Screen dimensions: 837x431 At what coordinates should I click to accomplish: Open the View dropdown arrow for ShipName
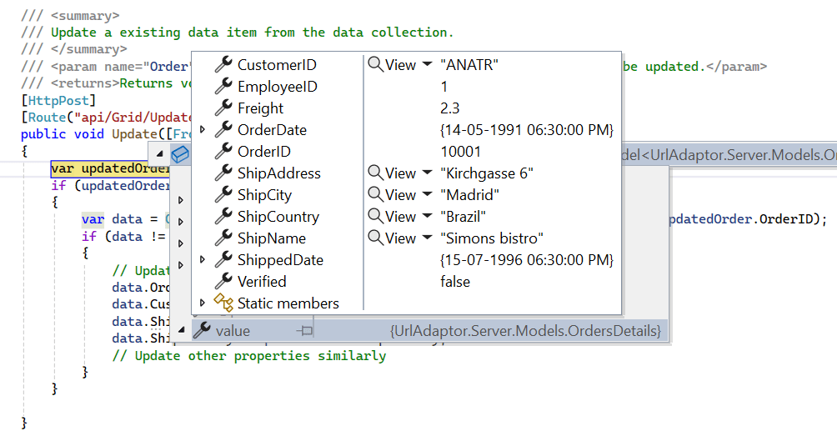coord(426,238)
